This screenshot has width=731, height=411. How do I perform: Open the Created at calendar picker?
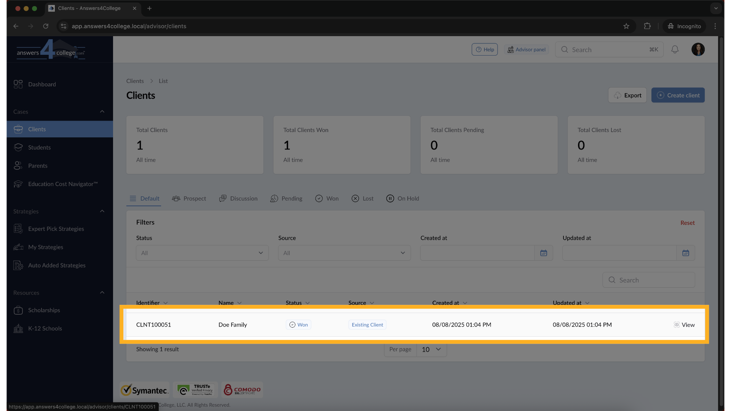pos(543,253)
